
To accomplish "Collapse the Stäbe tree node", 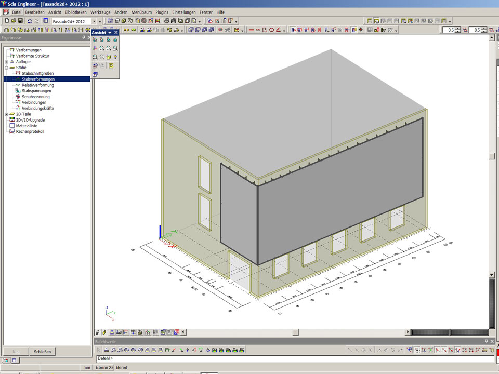I will click(6, 68).
